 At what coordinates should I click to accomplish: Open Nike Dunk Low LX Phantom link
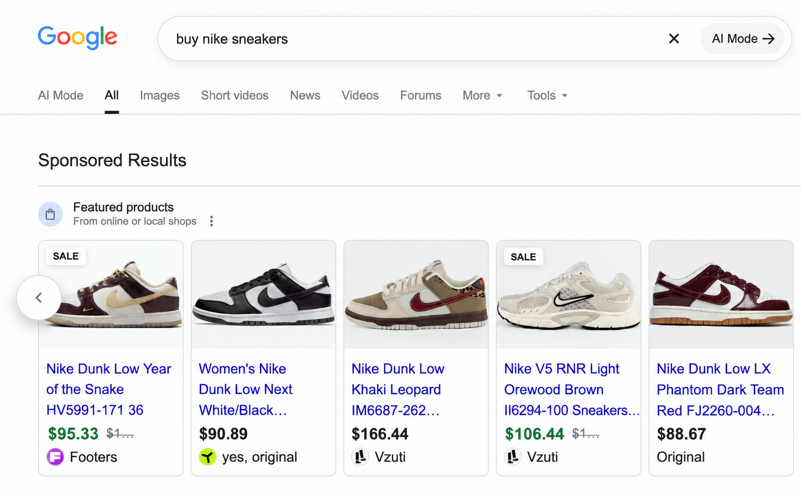point(720,389)
